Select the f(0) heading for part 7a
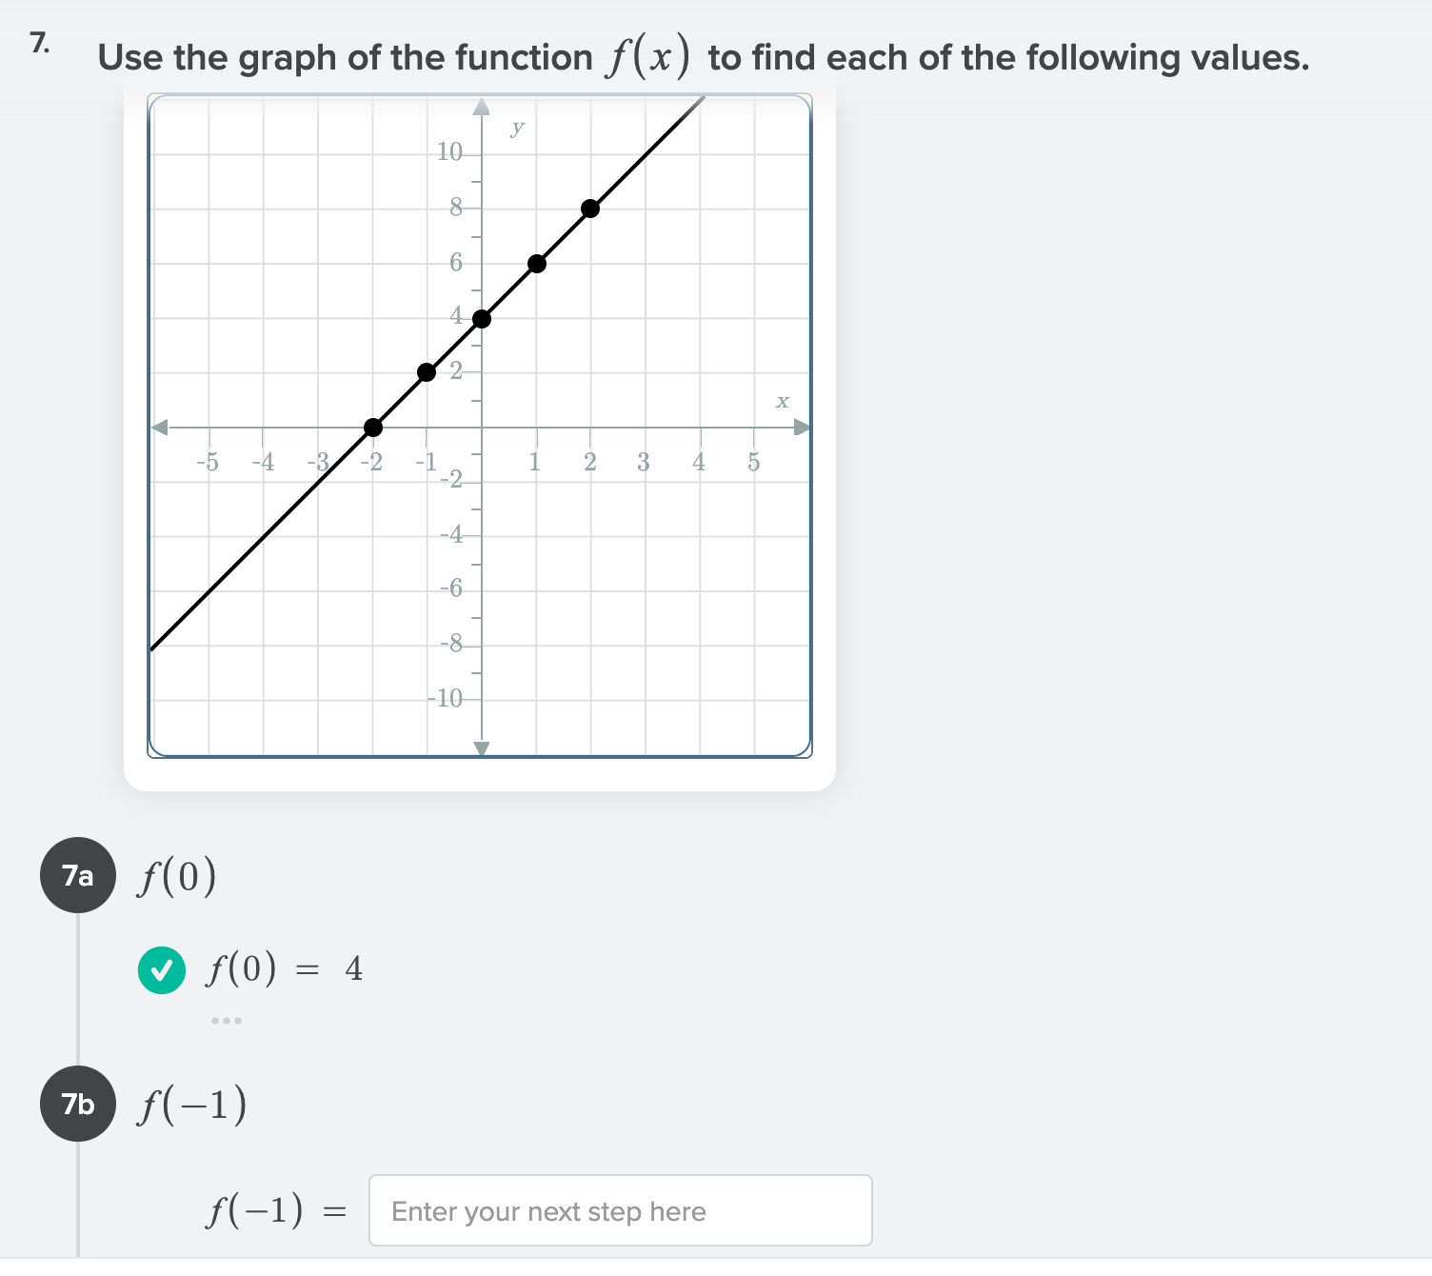This screenshot has height=1276, width=1432. point(177,874)
